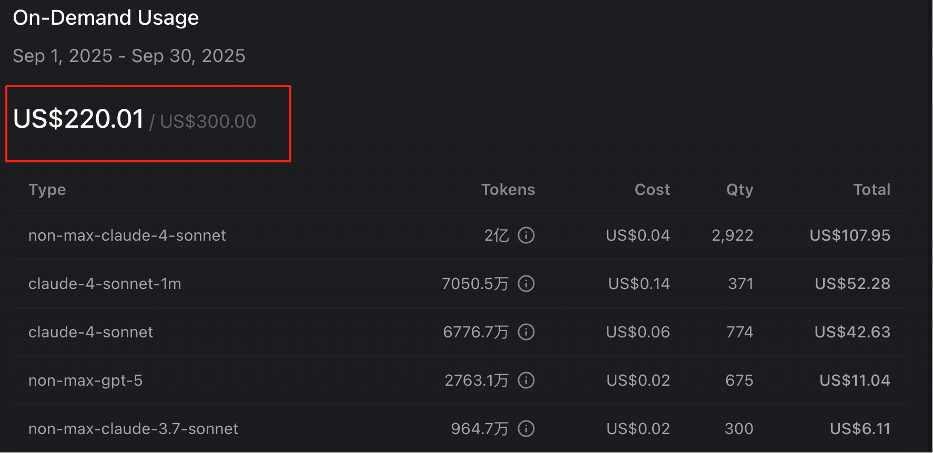Open token info for claude-4-sonnet row
The width and height of the screenshot is (933, 453).
pos(526,332)
